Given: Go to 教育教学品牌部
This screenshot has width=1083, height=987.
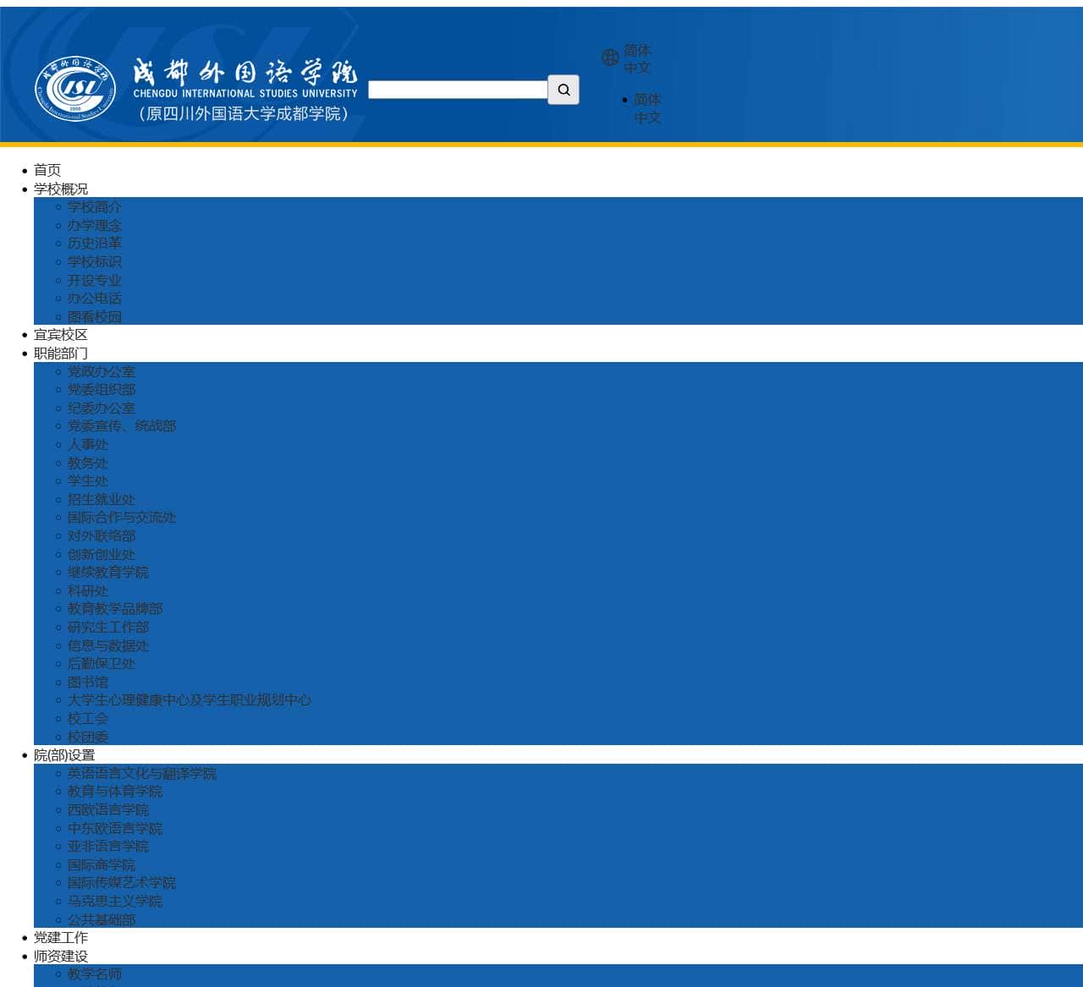Looking at the screenshot, I should click(115, 609).
